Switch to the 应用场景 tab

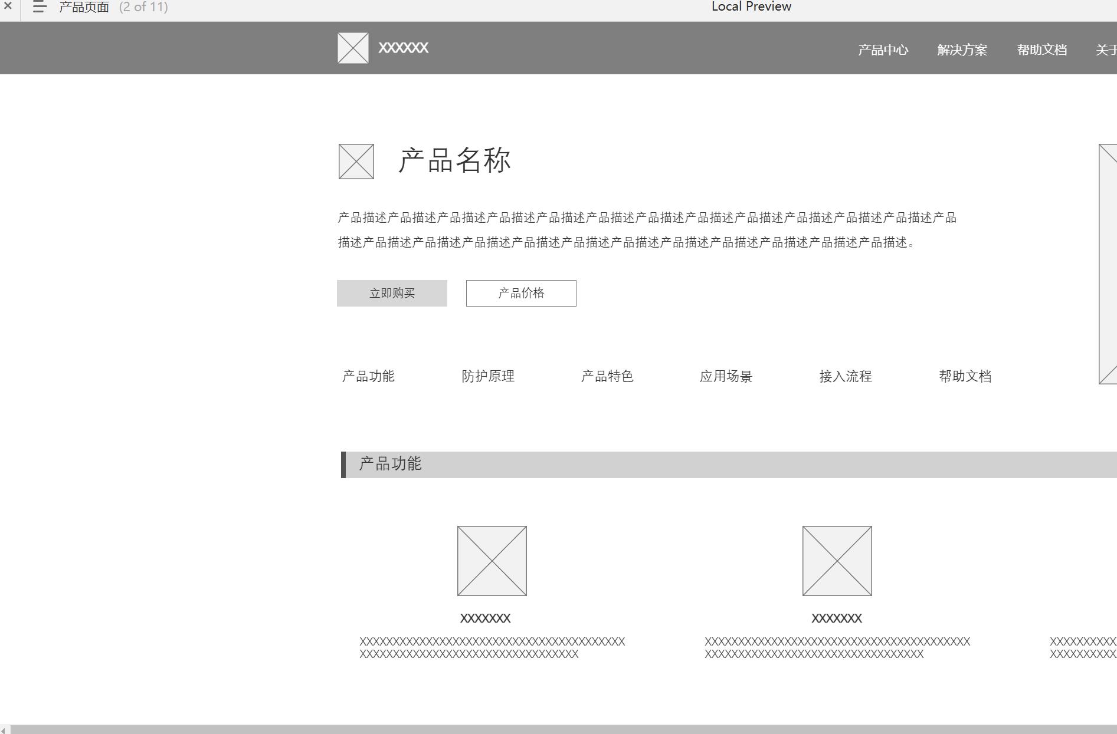pos(726,376)
